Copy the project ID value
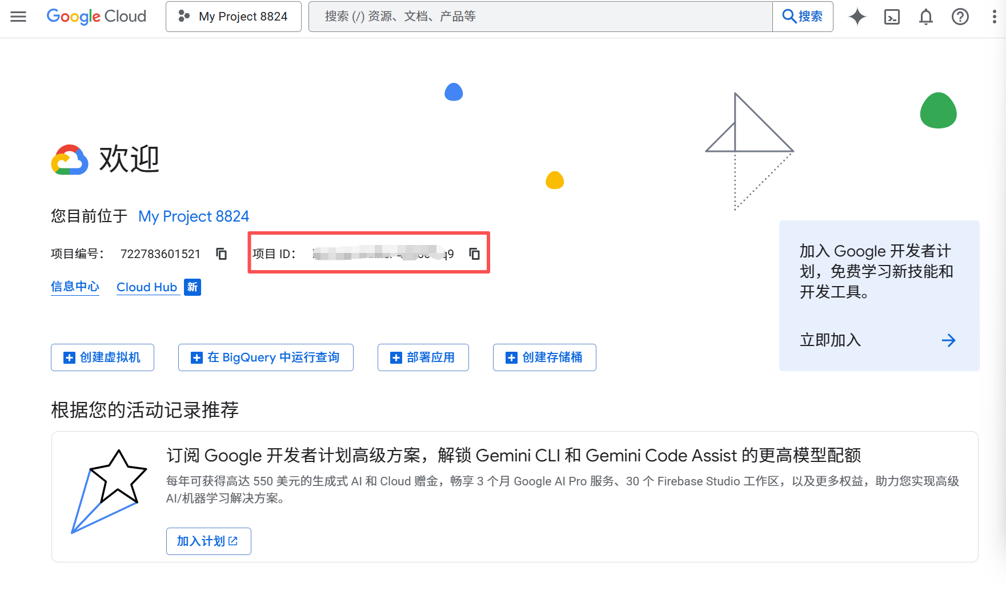The image size is (1006, 591). (x=474, y=254)
